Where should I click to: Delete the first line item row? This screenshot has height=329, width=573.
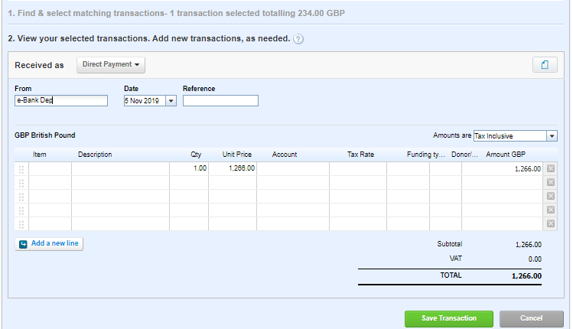tap(550, 169)
